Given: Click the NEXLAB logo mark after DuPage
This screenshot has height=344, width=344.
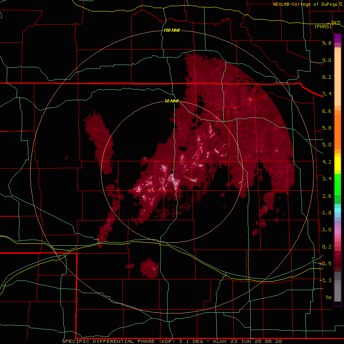Looking at the screenshot, I should (341, 4).
